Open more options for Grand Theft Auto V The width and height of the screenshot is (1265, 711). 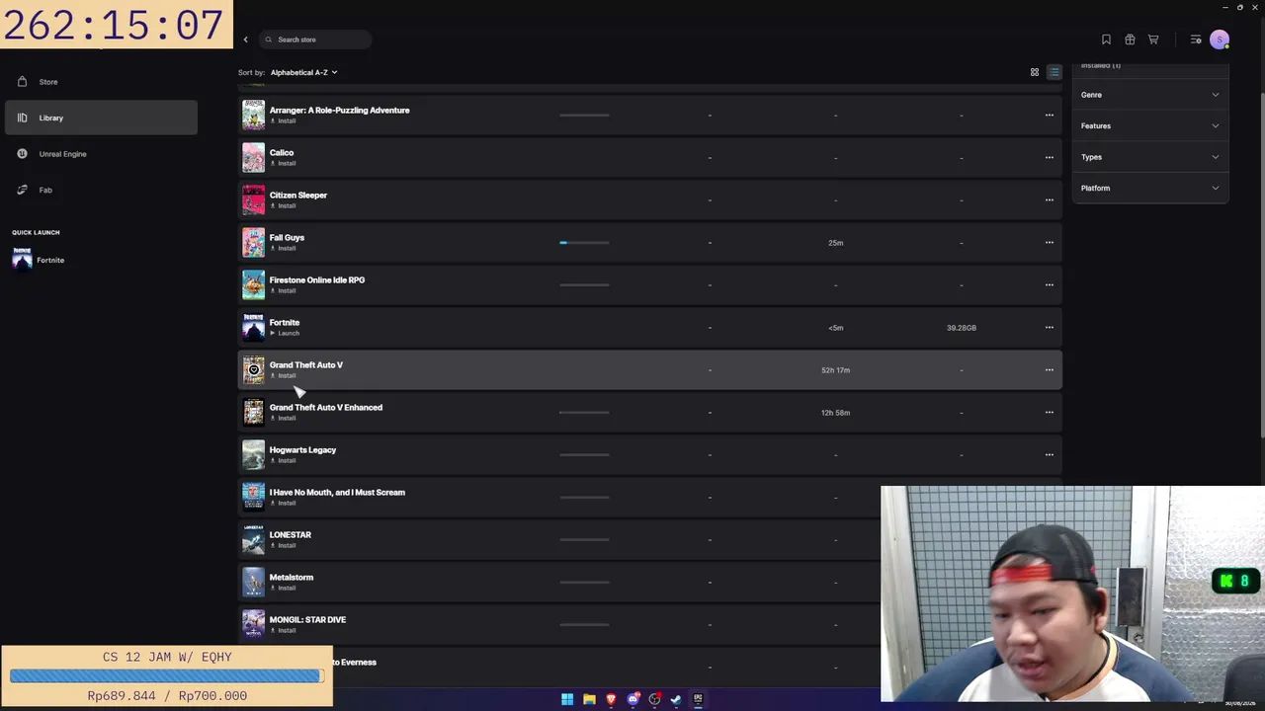click(1050, 369)
